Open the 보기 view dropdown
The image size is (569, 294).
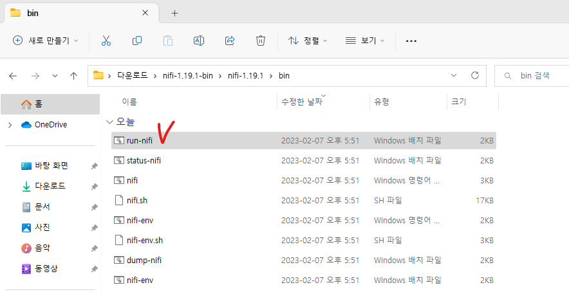pos(365,41)
